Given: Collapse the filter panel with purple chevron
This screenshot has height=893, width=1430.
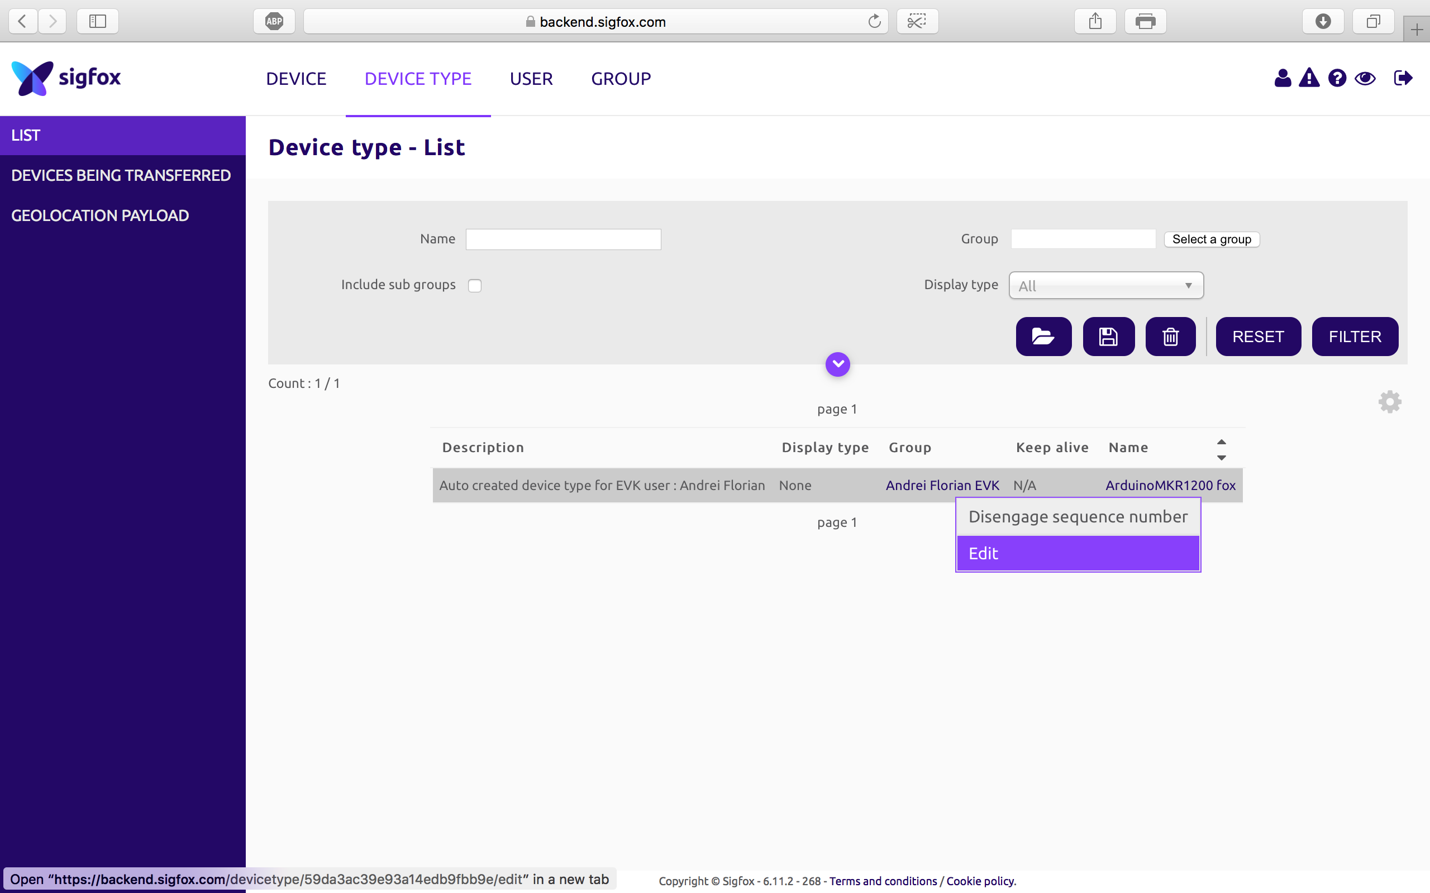Looking at the screenshot, I should pos(837,364).
